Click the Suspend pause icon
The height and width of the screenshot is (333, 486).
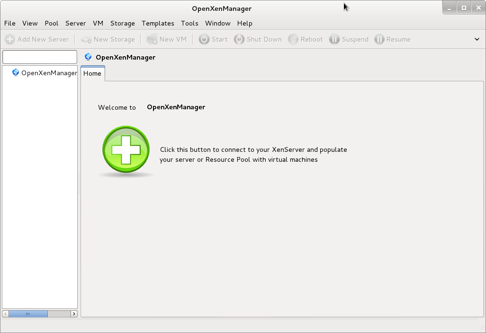(x=334, y=39)
